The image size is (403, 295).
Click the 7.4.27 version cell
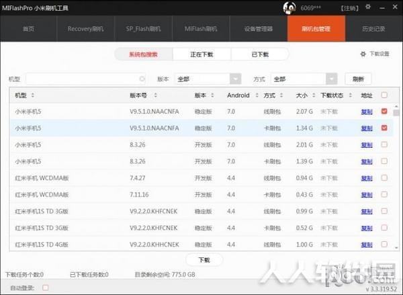pos(138,178)
